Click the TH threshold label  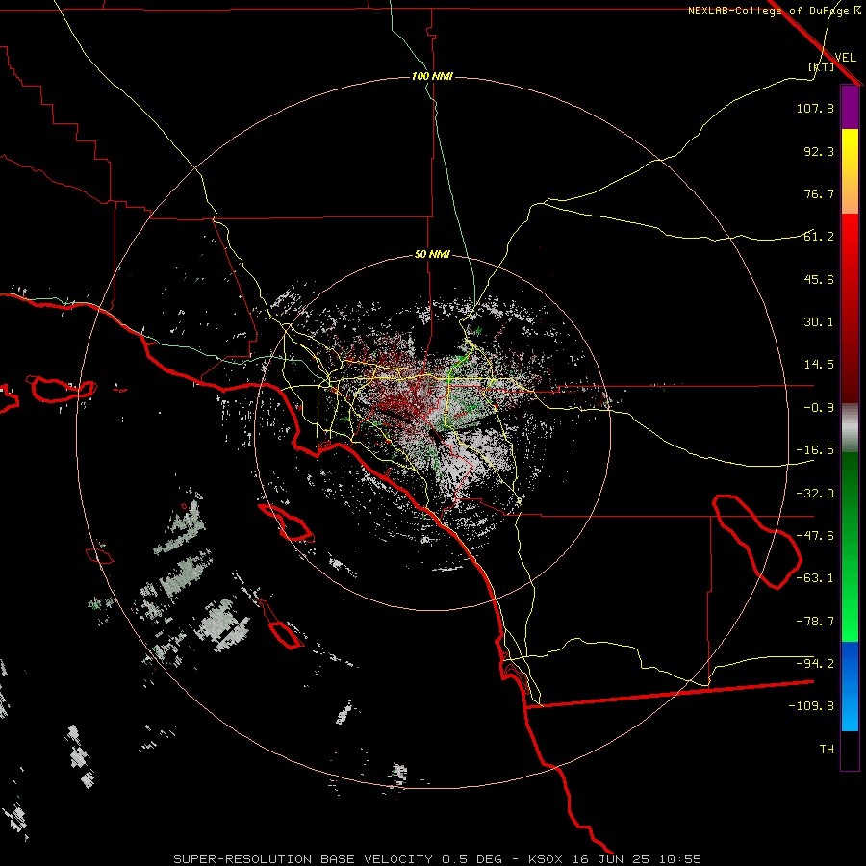827,750
